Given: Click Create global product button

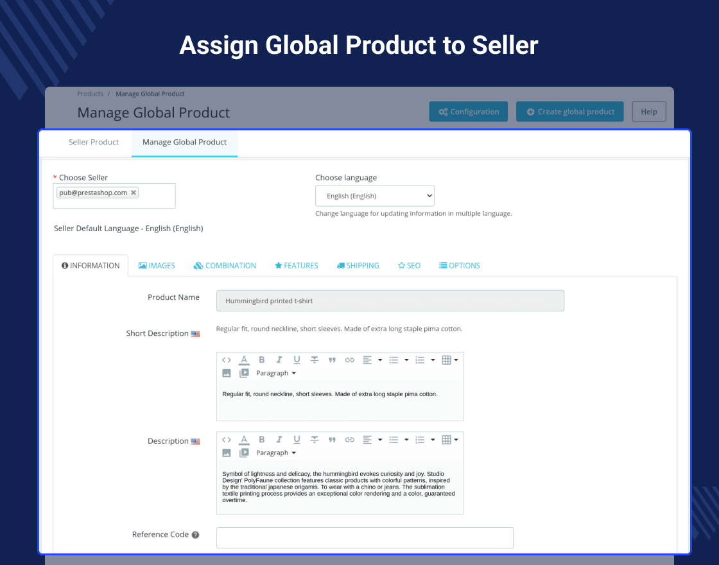Looking at the screenshot, I should coord(570,112).
